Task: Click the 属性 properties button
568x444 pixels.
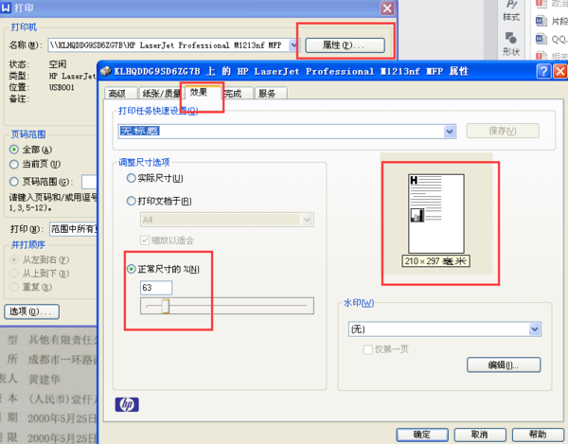Action: pyautogui.click(x=345, y=45)
